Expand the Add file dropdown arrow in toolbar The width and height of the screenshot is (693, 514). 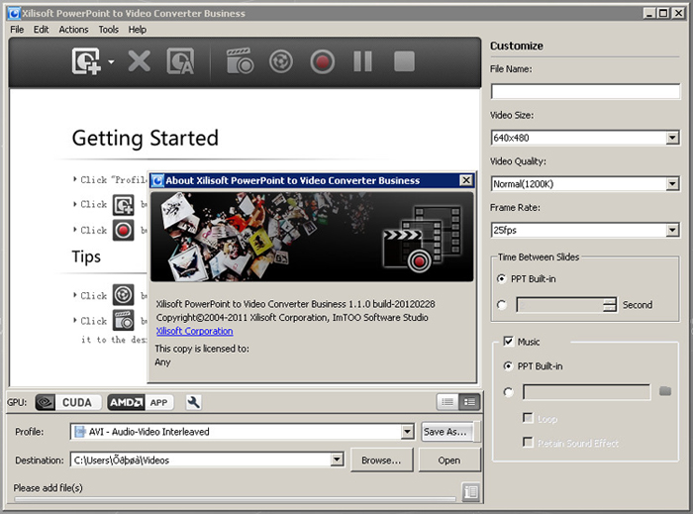point(111,61)
